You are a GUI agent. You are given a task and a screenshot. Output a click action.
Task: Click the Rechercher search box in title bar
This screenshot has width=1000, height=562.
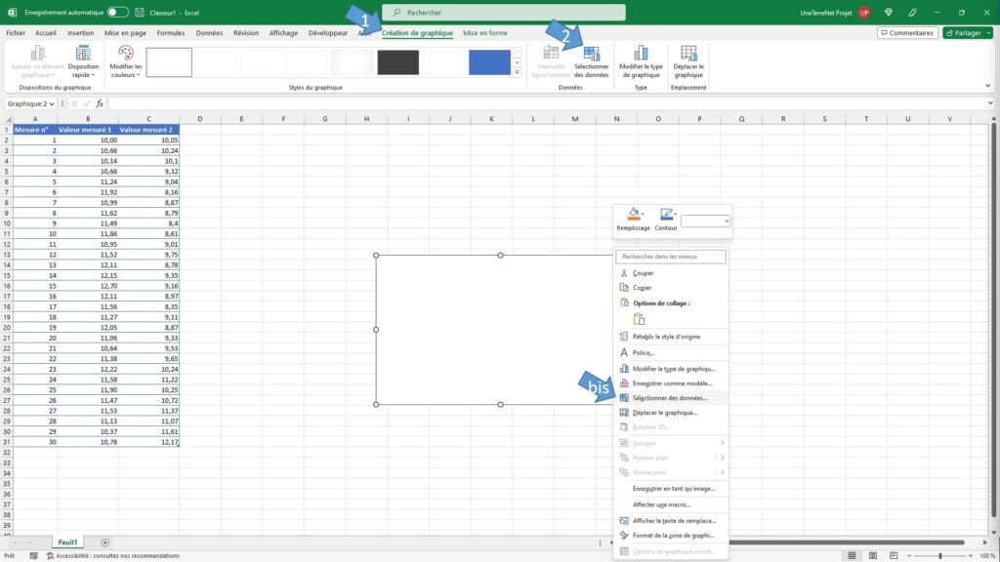[504, 12]
